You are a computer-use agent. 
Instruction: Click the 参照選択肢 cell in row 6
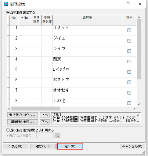47,83
